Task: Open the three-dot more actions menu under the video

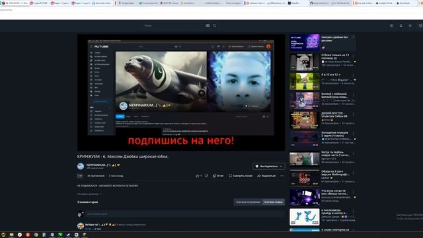Action: [x=282, y=176]
